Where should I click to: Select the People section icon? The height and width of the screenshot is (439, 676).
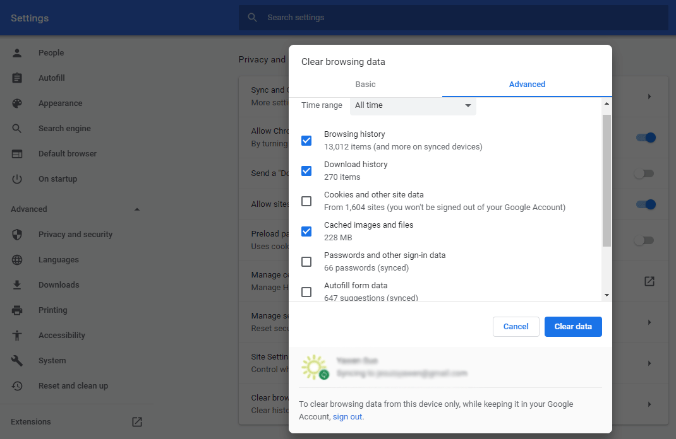click(x=16, y=52)
